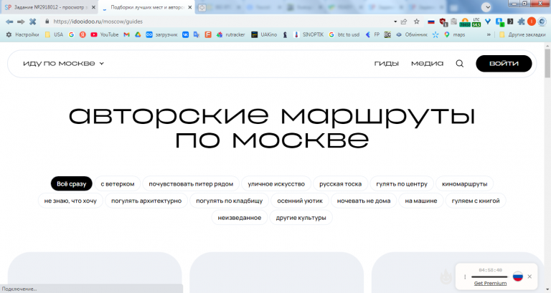The width and height of the screenshot is (551, 293).
Task: Open the extensions puzzle piece menu
Action: coord(522,21)
